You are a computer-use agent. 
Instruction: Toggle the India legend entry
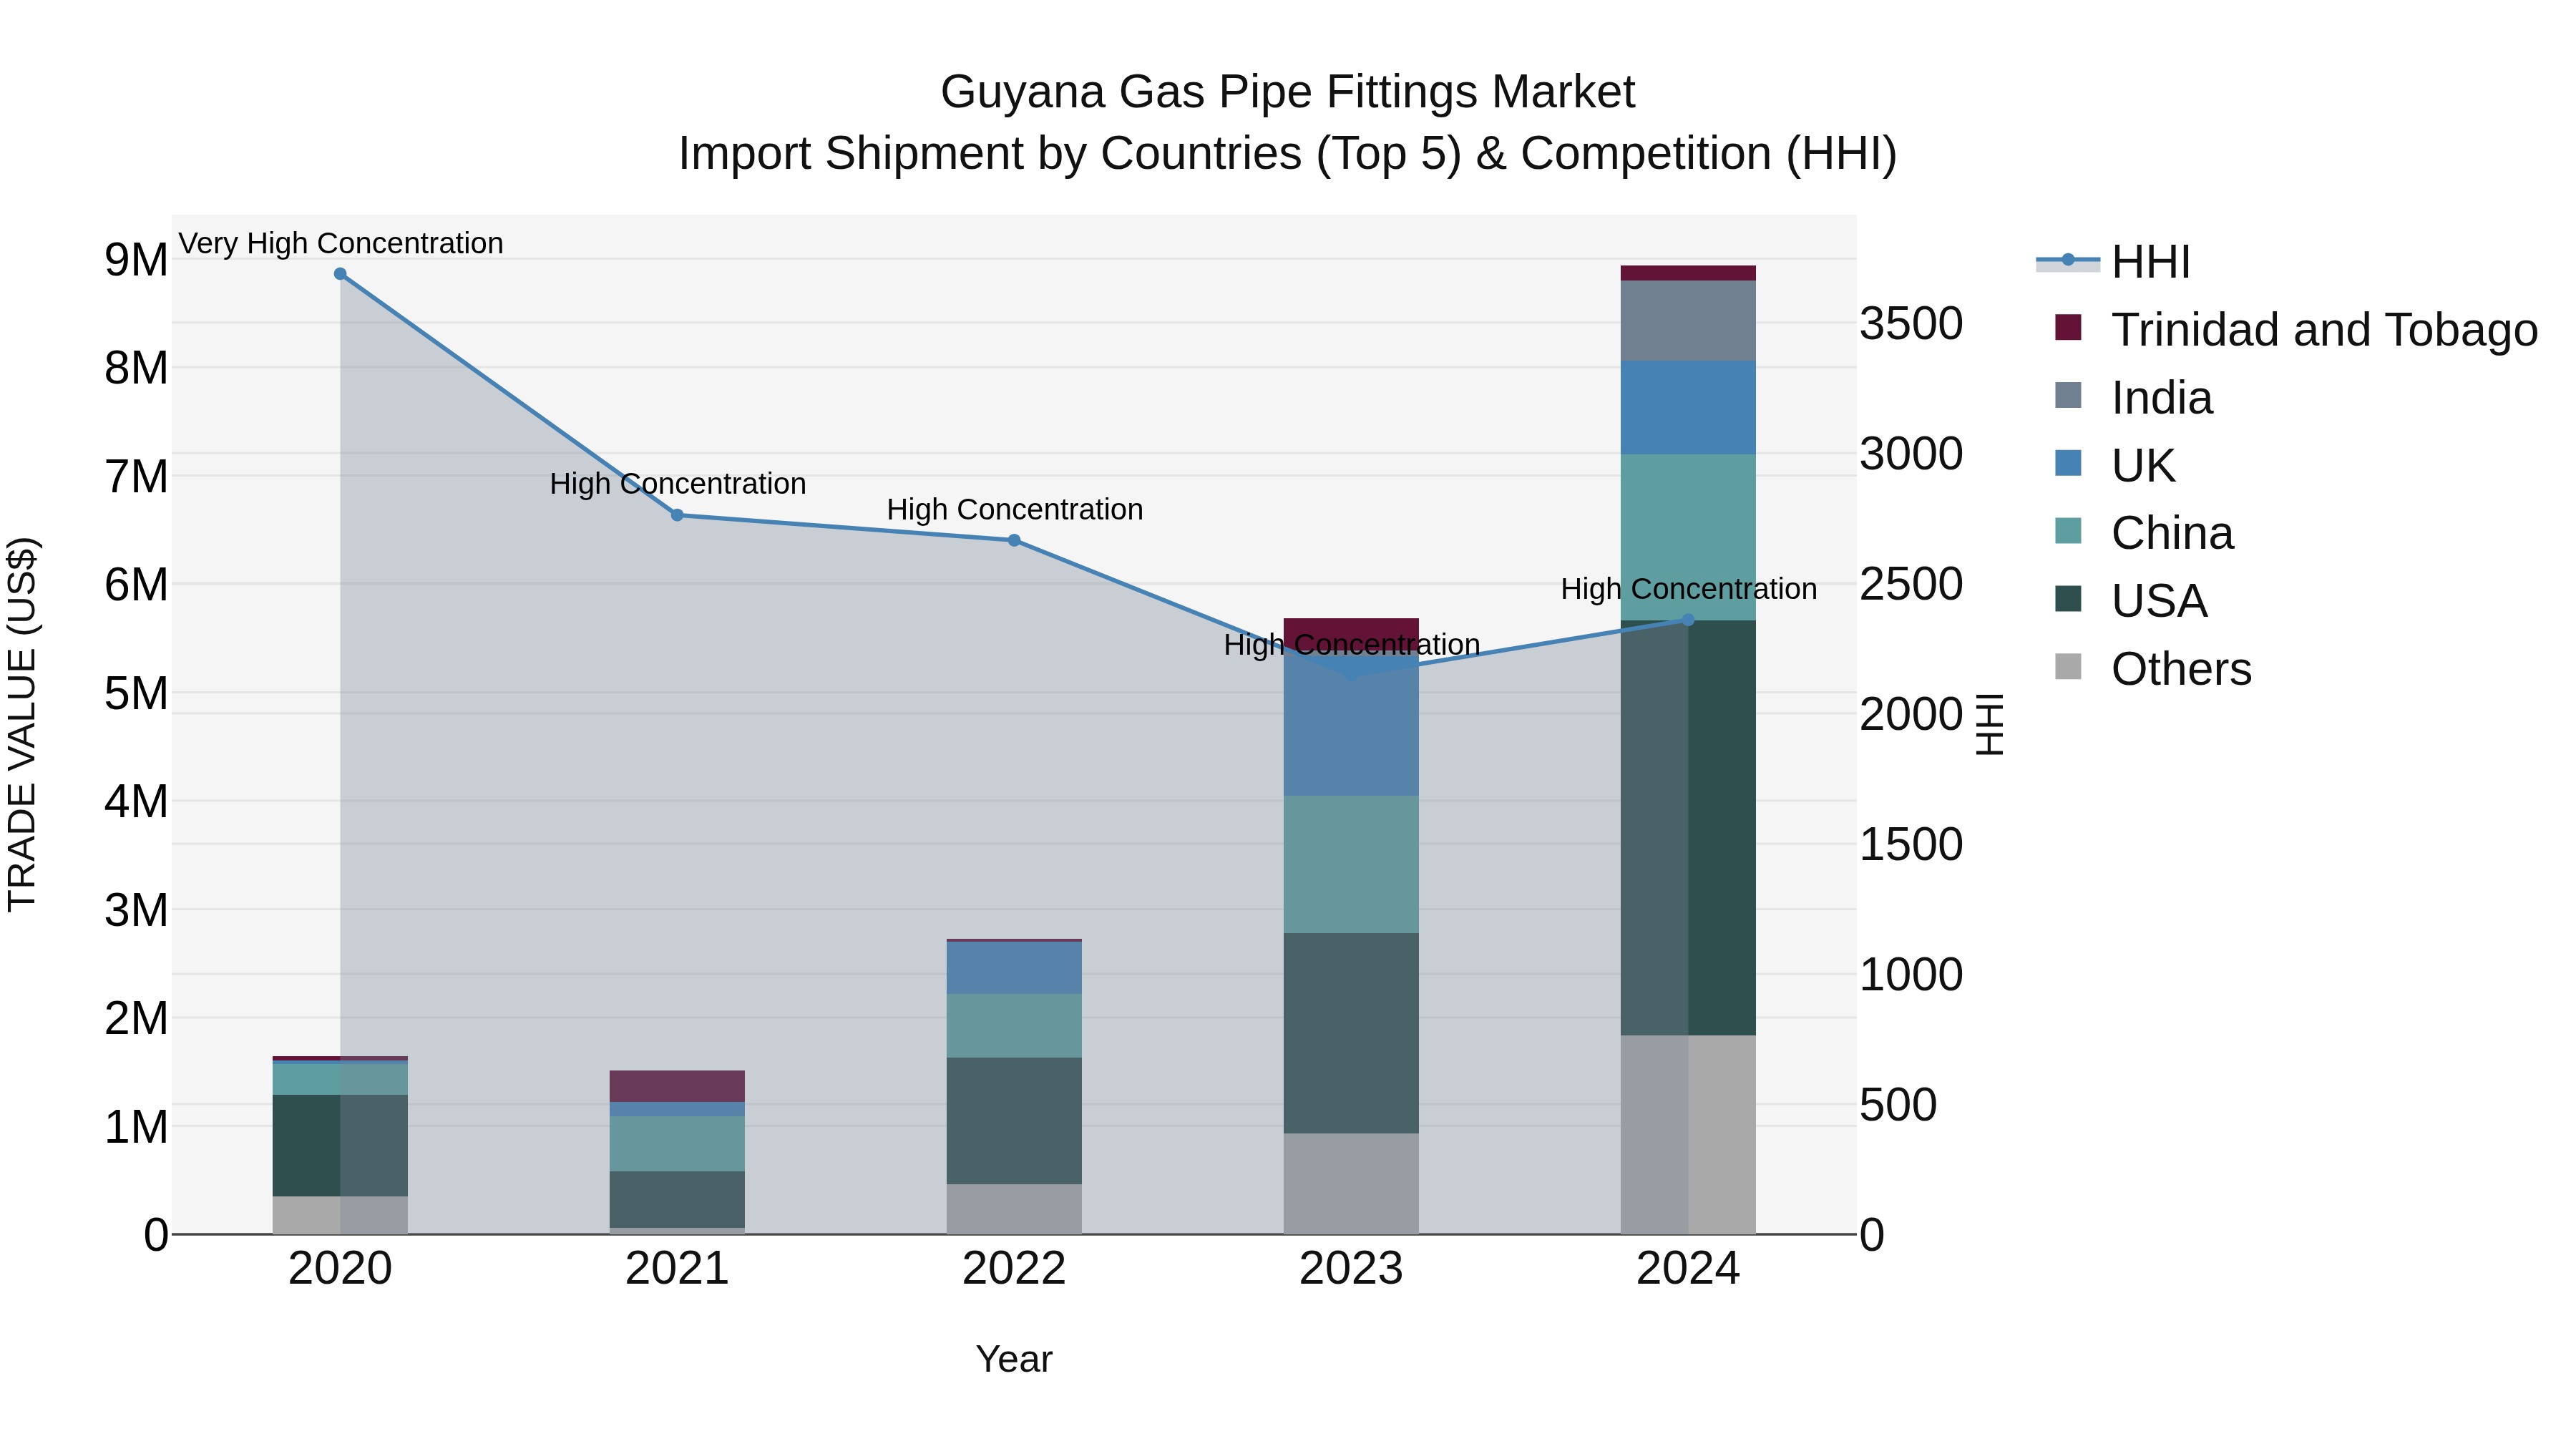coord(2133,398)
